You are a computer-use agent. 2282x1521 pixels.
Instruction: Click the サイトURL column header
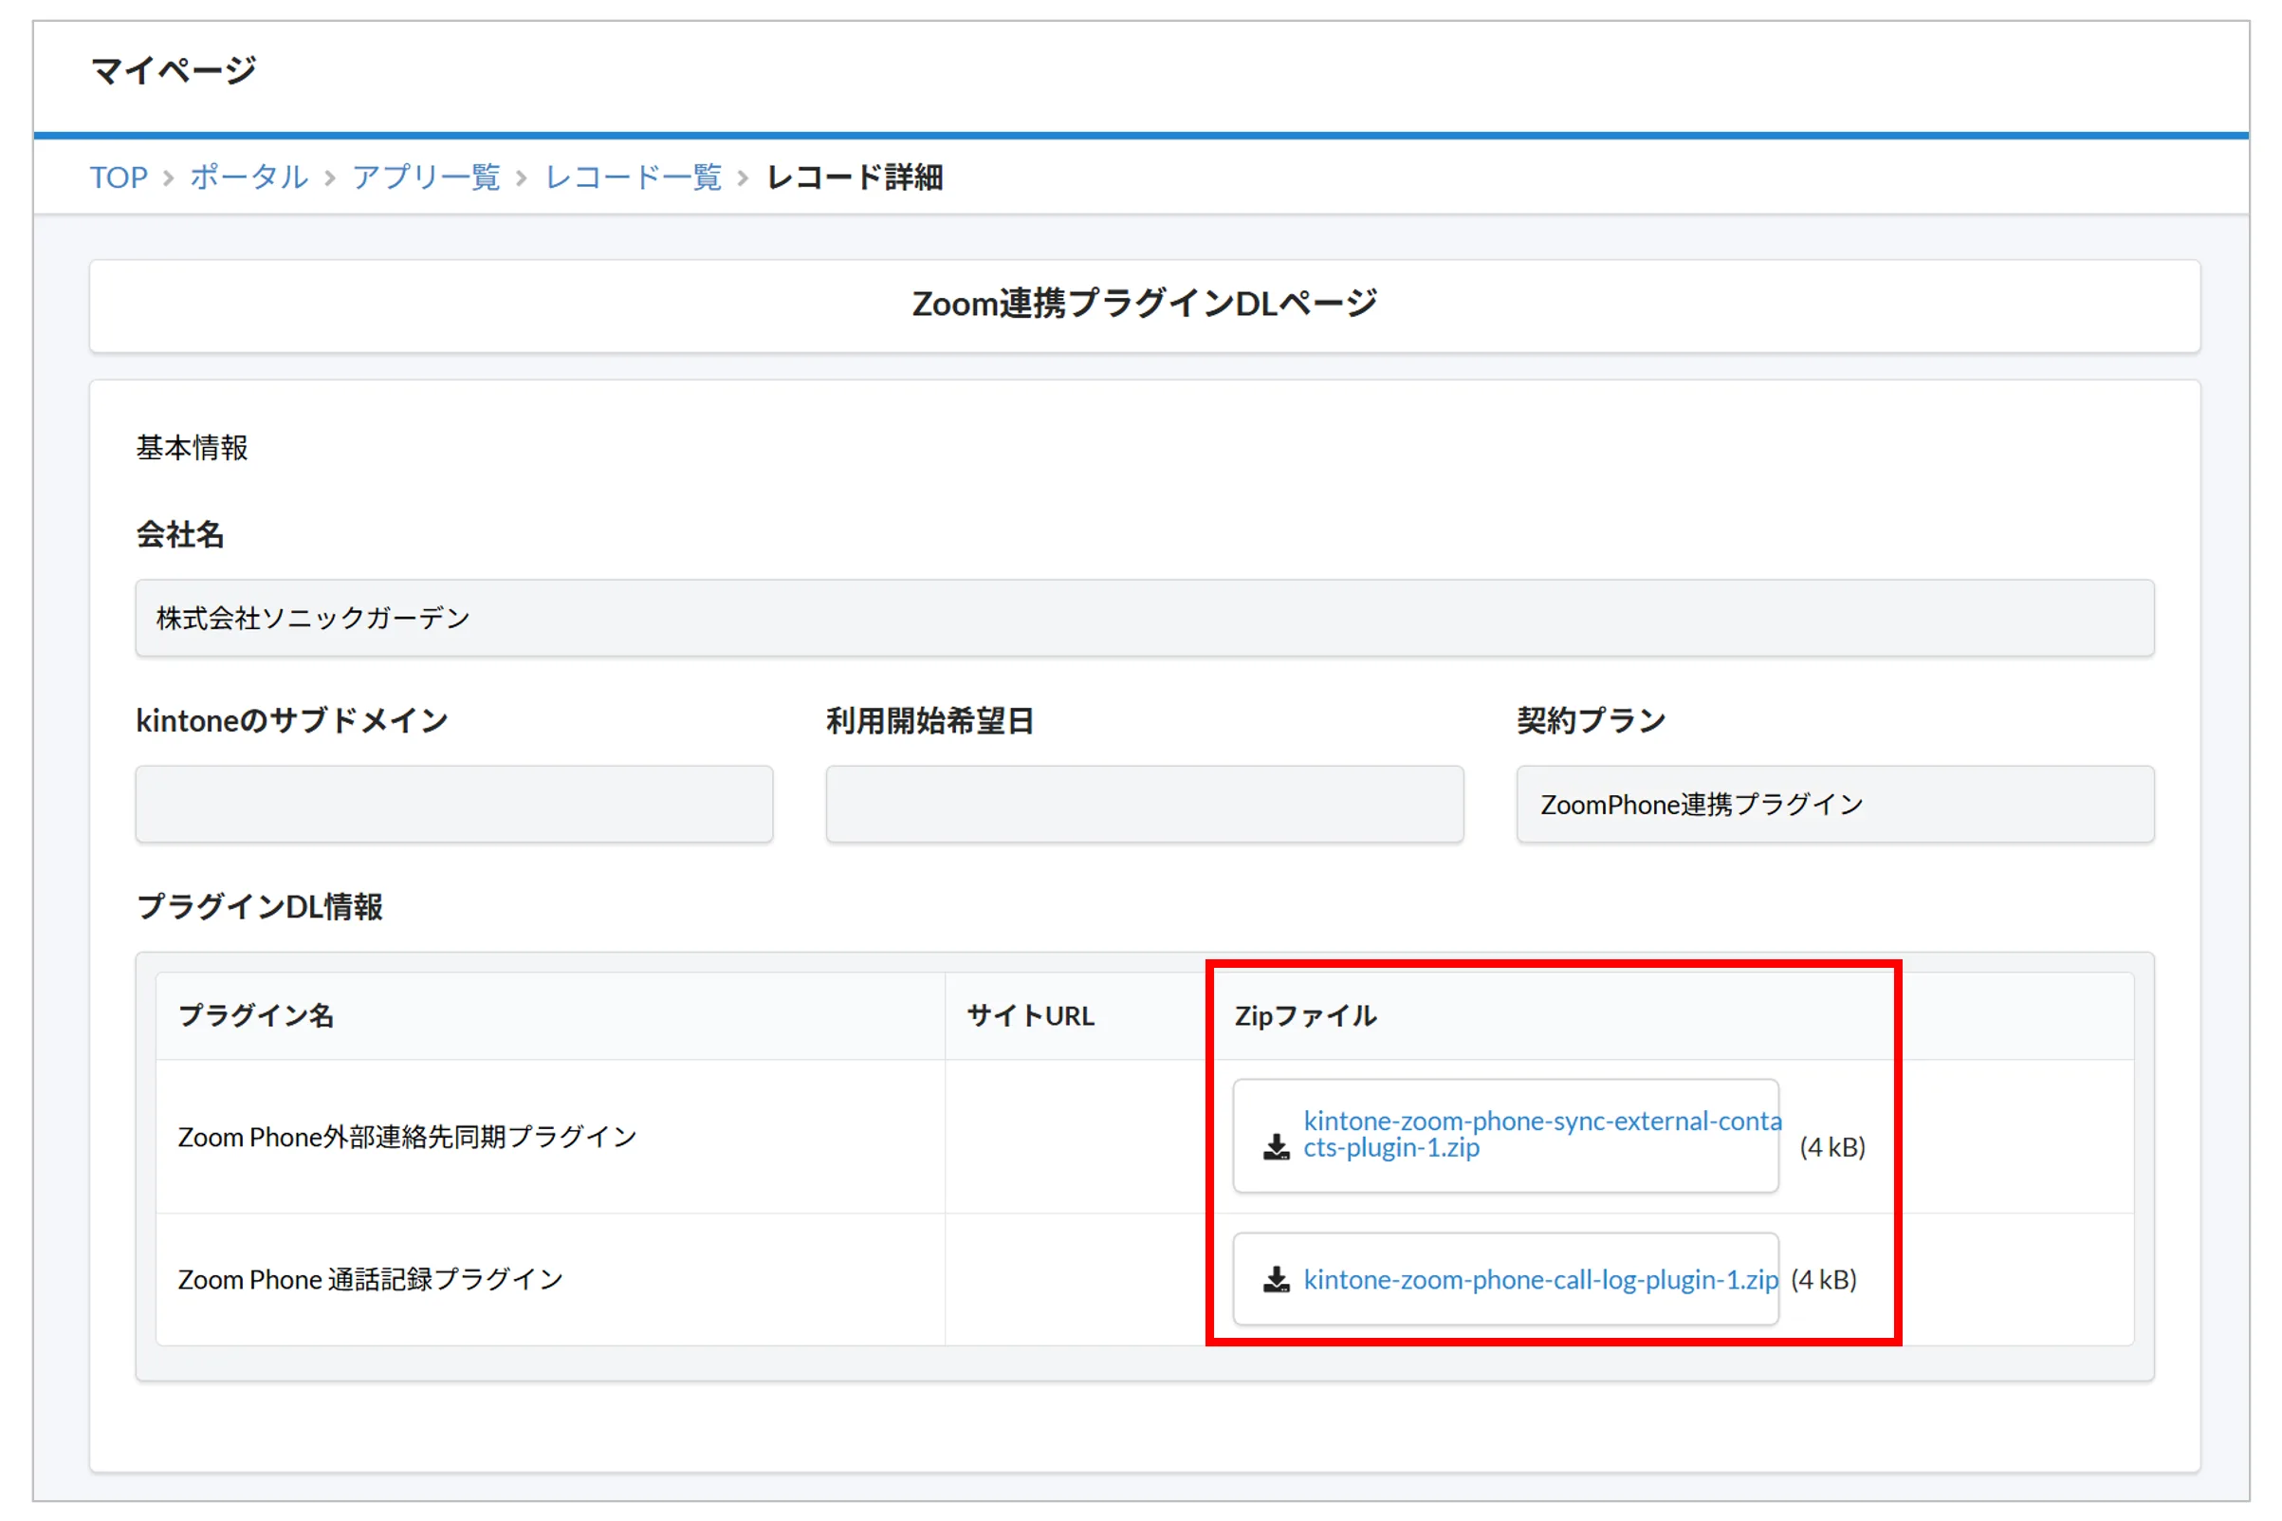(1030, 1015)
